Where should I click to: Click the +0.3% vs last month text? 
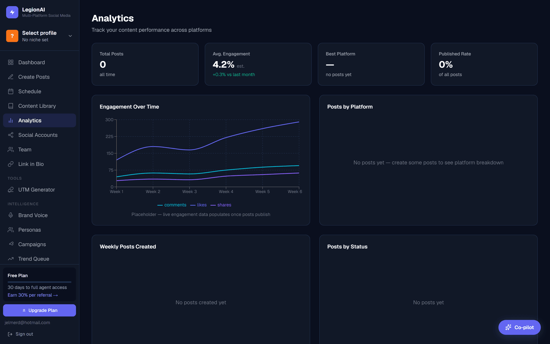pos(234,75)
